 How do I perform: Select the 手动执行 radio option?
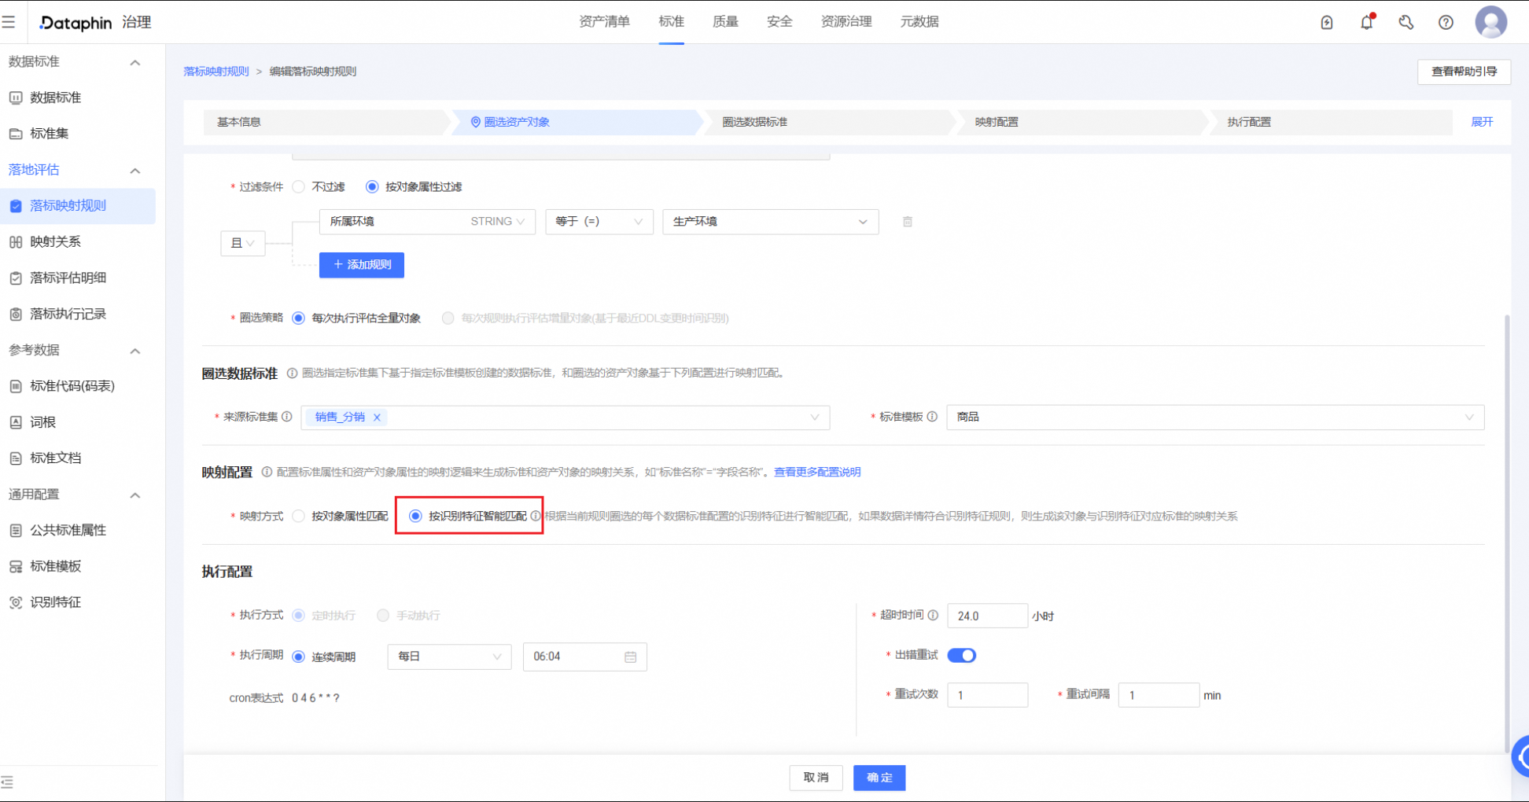tap(383, 616)
